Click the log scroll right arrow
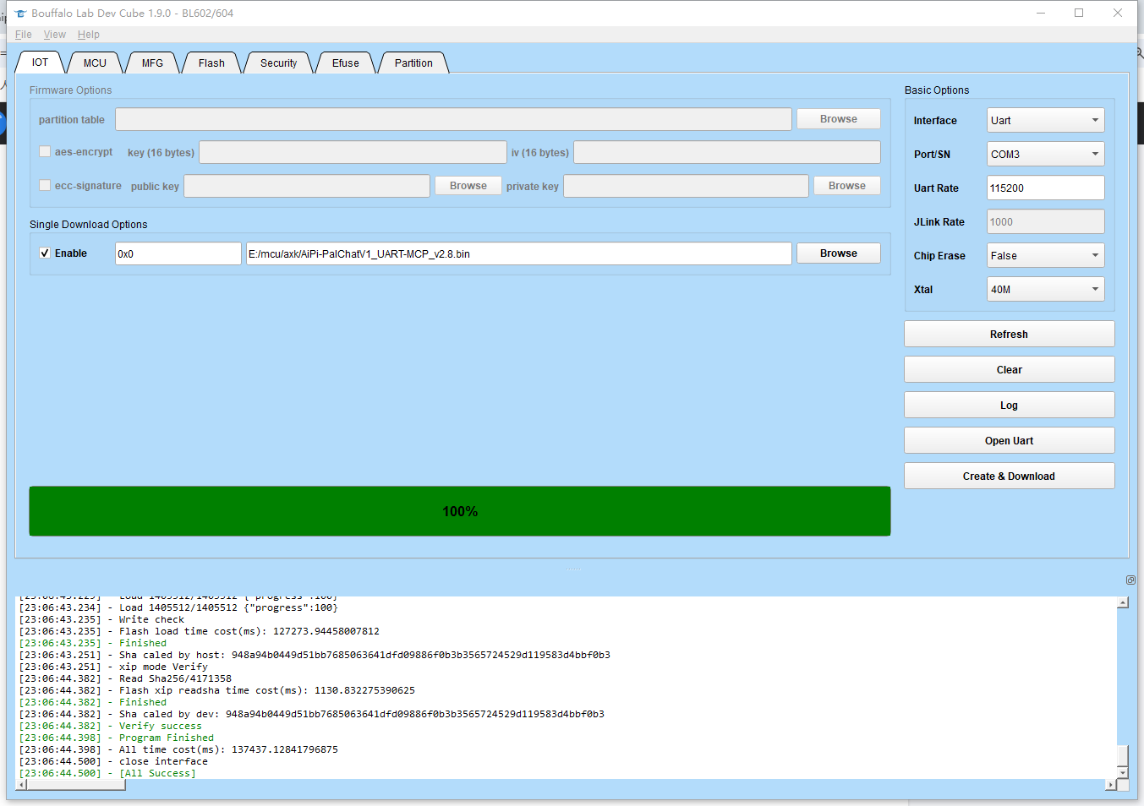Screen dimensions: 1144x806 1110,785
